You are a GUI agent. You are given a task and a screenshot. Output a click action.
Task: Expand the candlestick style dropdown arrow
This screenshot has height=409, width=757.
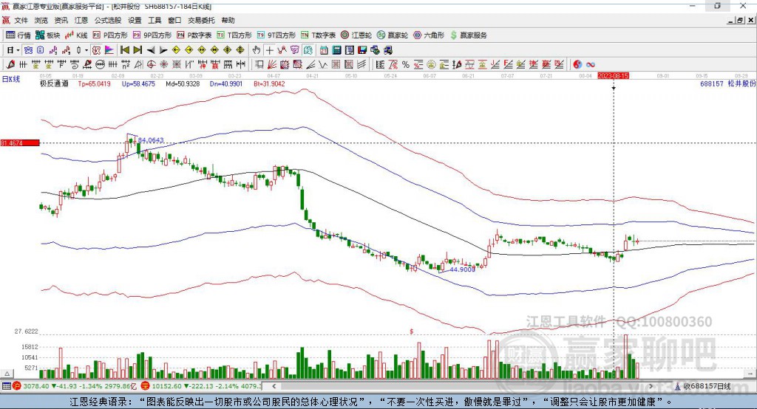86,50
